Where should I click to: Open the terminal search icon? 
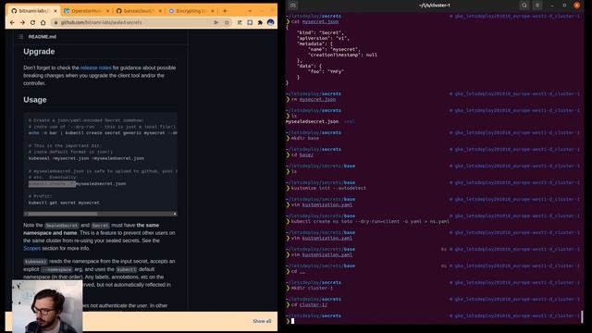(524, 6)
